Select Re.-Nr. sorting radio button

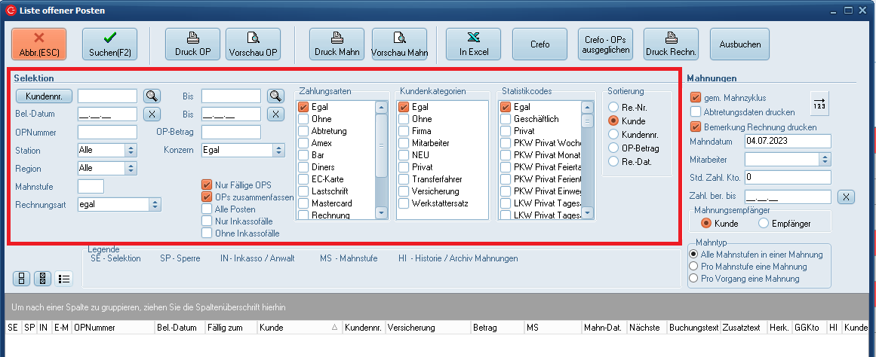[x=613, y=107]
